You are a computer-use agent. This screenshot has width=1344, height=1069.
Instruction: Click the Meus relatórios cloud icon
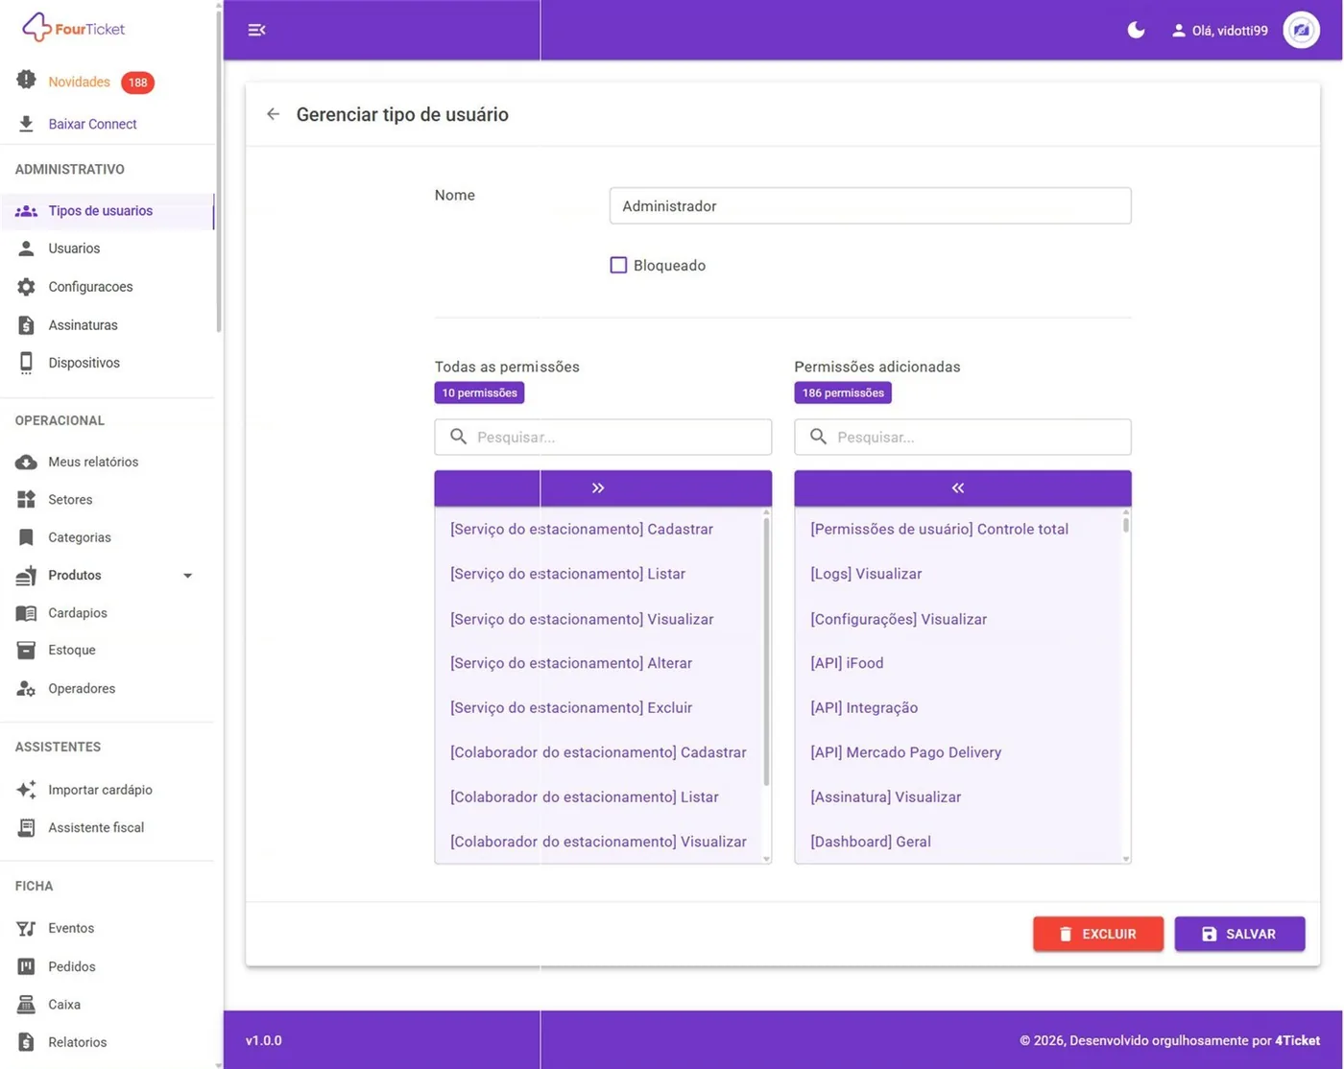pyautogui.click(x=26, y=462)
